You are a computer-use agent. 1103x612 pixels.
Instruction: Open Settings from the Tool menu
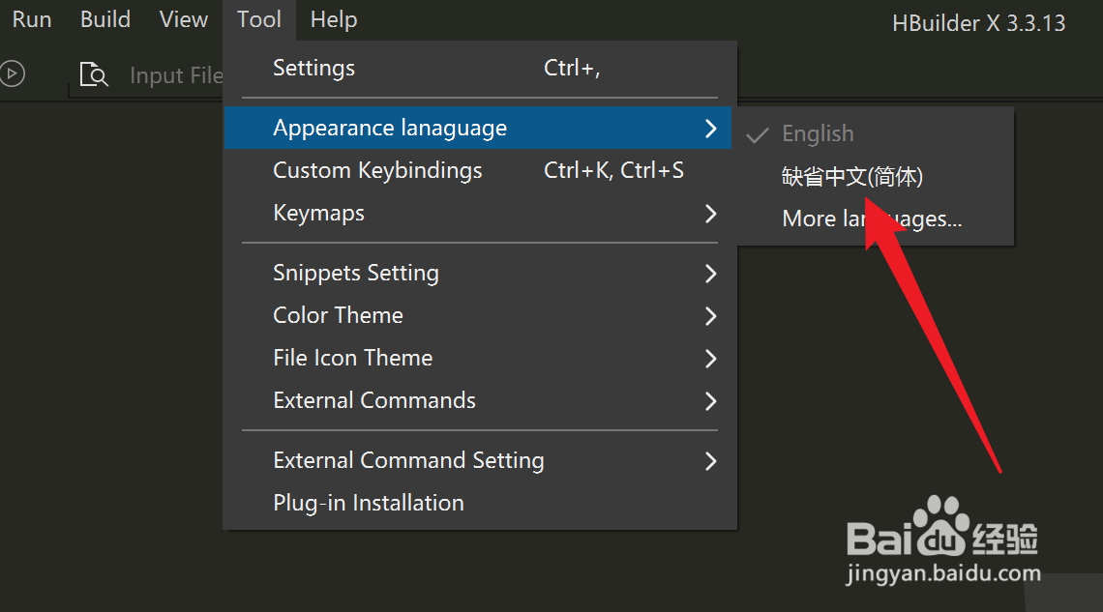[x=314, y=68]
